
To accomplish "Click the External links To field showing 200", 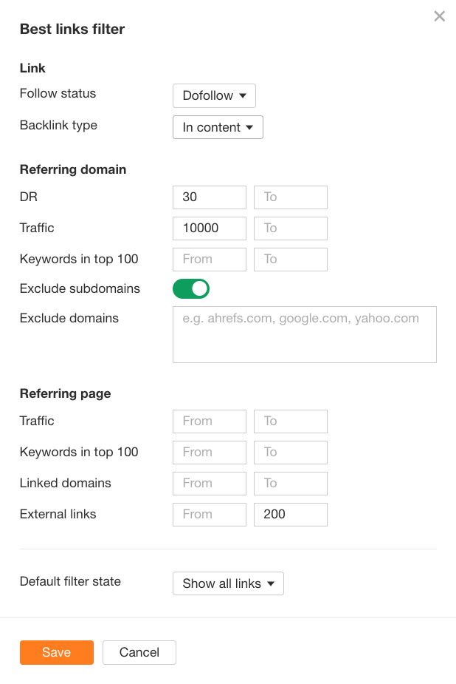I will [290, 514].
